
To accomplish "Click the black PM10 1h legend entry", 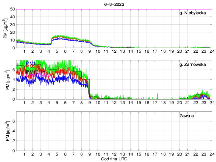I will 36,72.
